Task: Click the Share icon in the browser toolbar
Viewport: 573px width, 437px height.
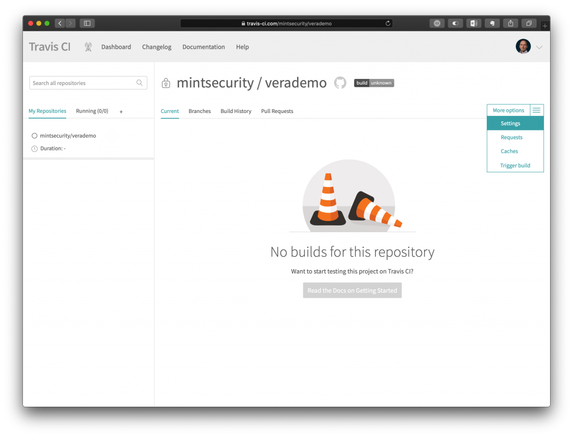Action: (510, 23)
